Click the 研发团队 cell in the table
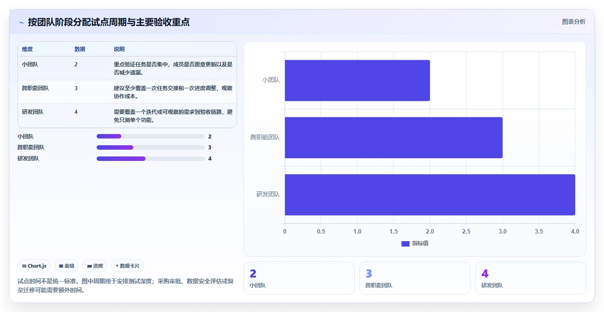This screenshot has height=312, width=604. click(33, 112)
